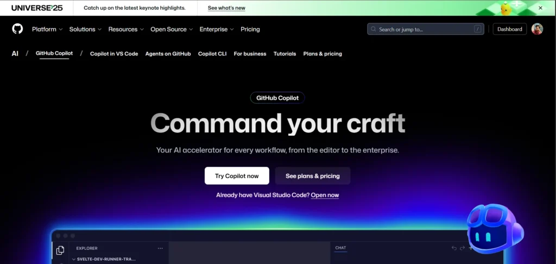
Task: Expand the Solutions menu
Action: coord(85,29)
